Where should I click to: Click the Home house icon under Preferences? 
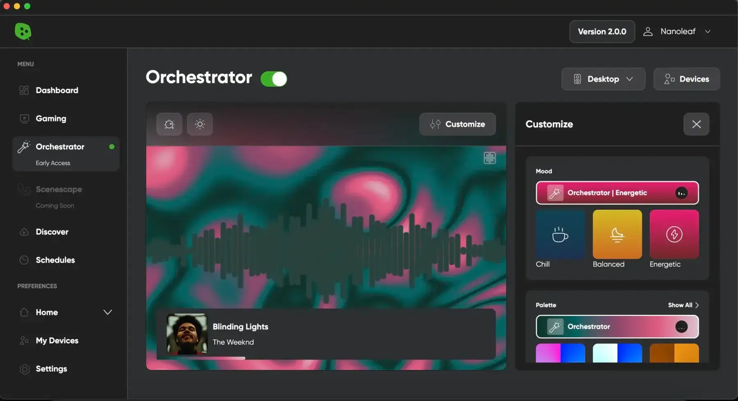click(x=24, y=312)
